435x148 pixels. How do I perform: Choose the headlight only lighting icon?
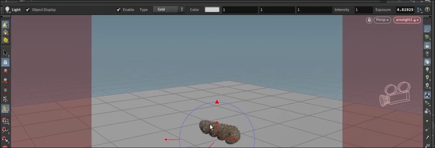pyautogui.click(x=427, y=62)
